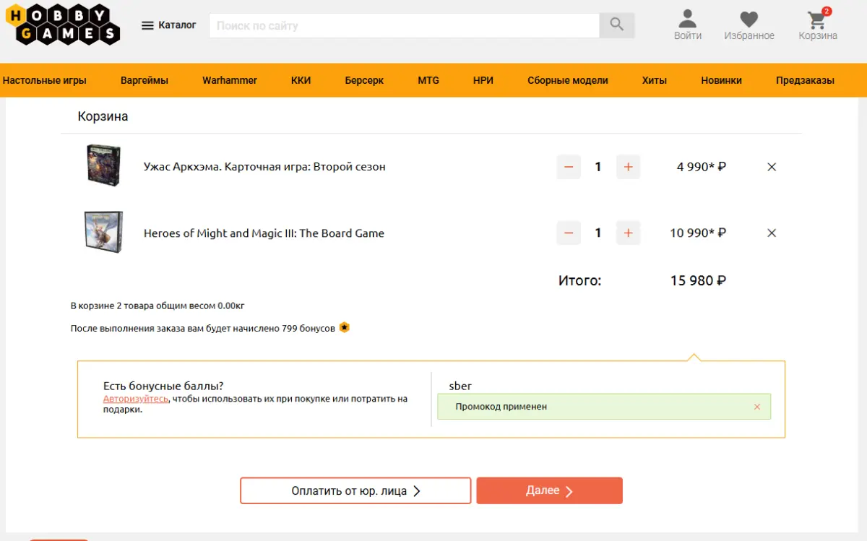
Task: Open the Корзина cart icon
Action: [818, 25]
